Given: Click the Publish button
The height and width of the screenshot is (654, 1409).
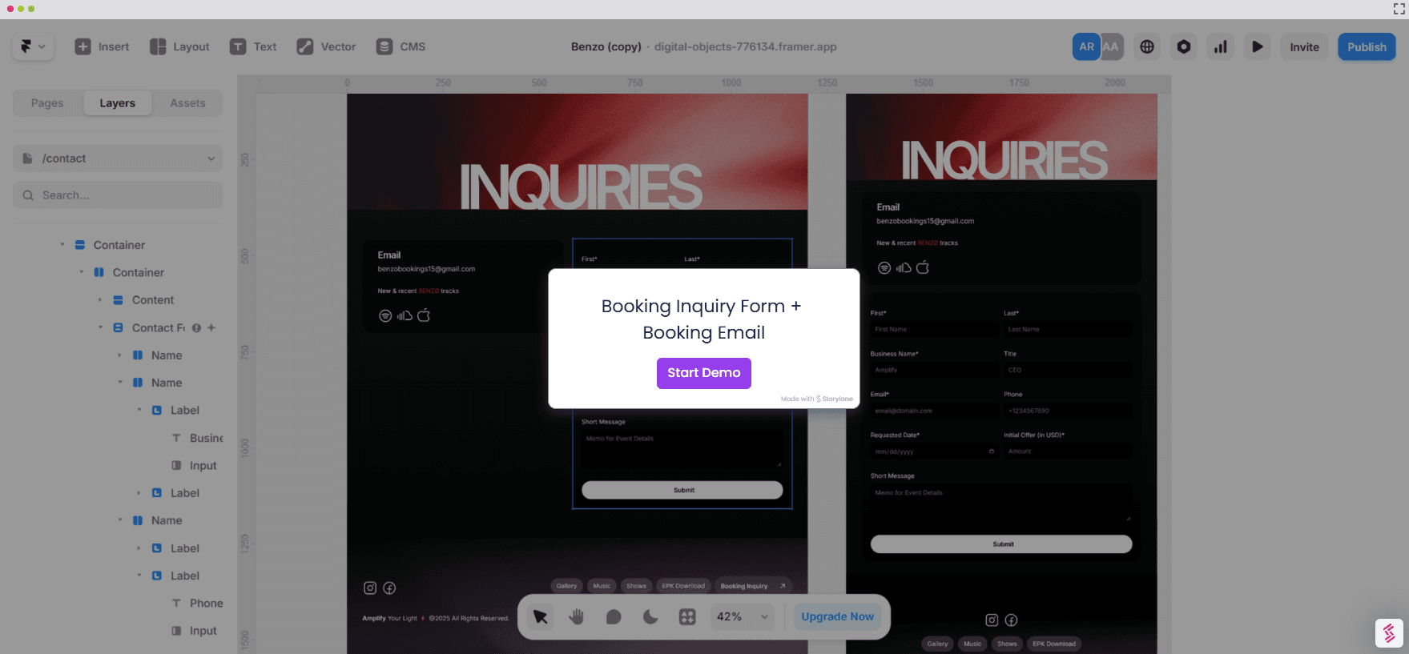Looking at the screenshot, I should pos(1367,46).
